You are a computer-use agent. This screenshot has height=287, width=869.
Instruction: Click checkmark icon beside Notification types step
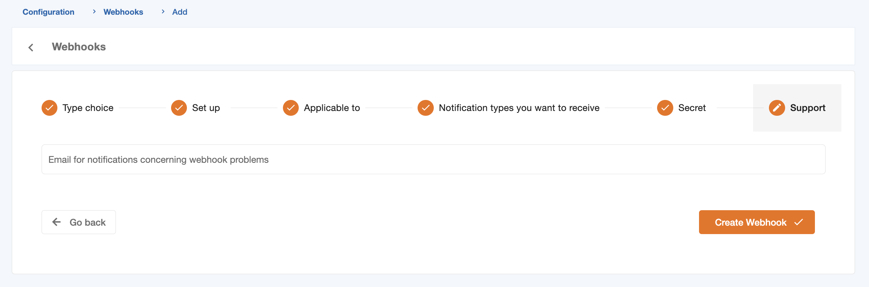coord(425,108)
